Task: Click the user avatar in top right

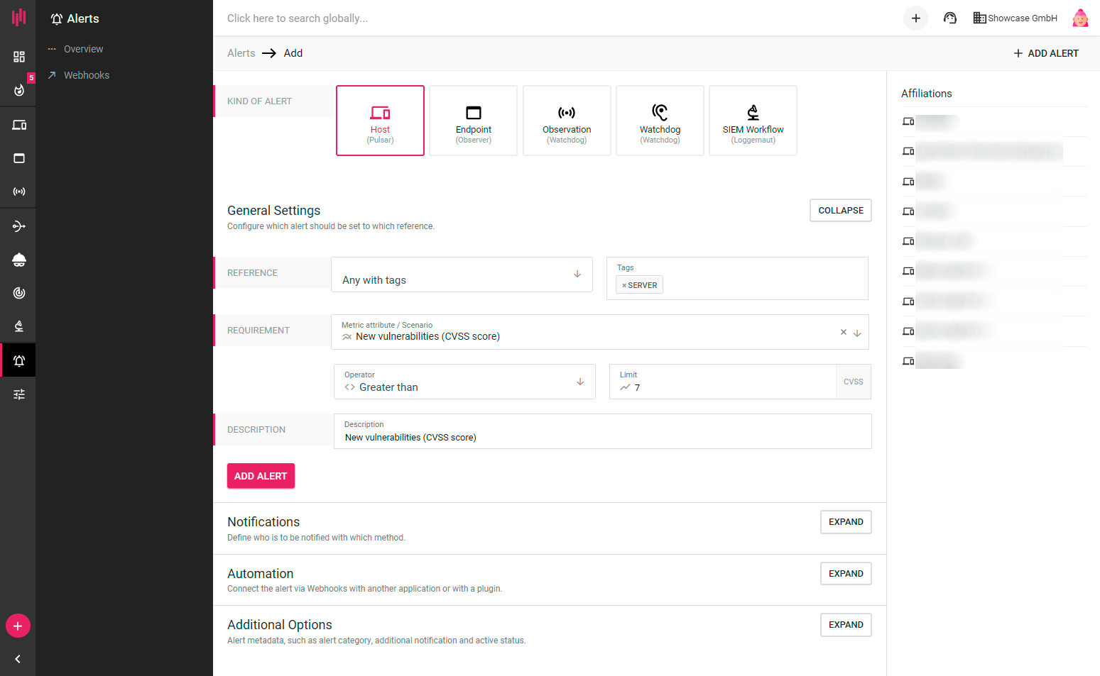Action: click(x=1079, y=18)
